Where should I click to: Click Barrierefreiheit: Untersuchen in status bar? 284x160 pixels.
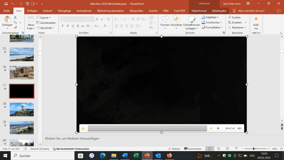(71, 149)
